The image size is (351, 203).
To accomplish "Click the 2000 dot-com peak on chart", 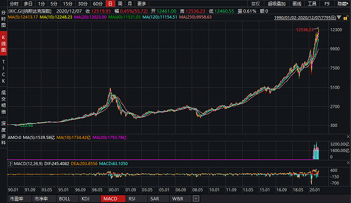I will coord(110,89).
